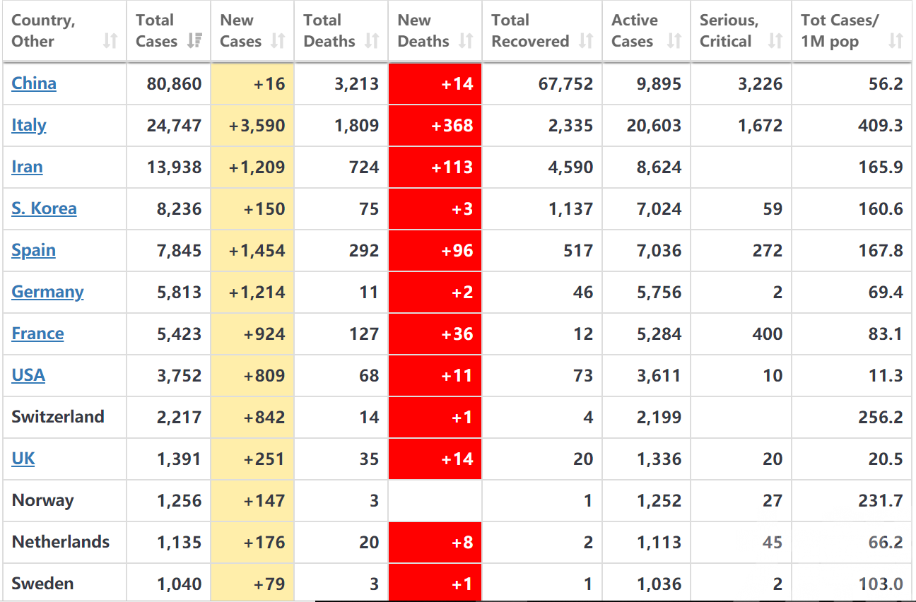Click New Cases column sort arrows
Viewport: 916px width, 602px height.
coord(278,41)
